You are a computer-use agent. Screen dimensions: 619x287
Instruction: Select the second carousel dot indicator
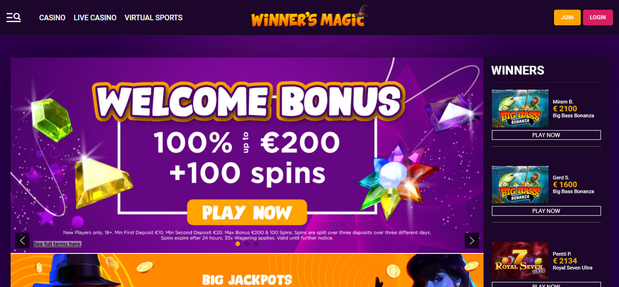247,244
